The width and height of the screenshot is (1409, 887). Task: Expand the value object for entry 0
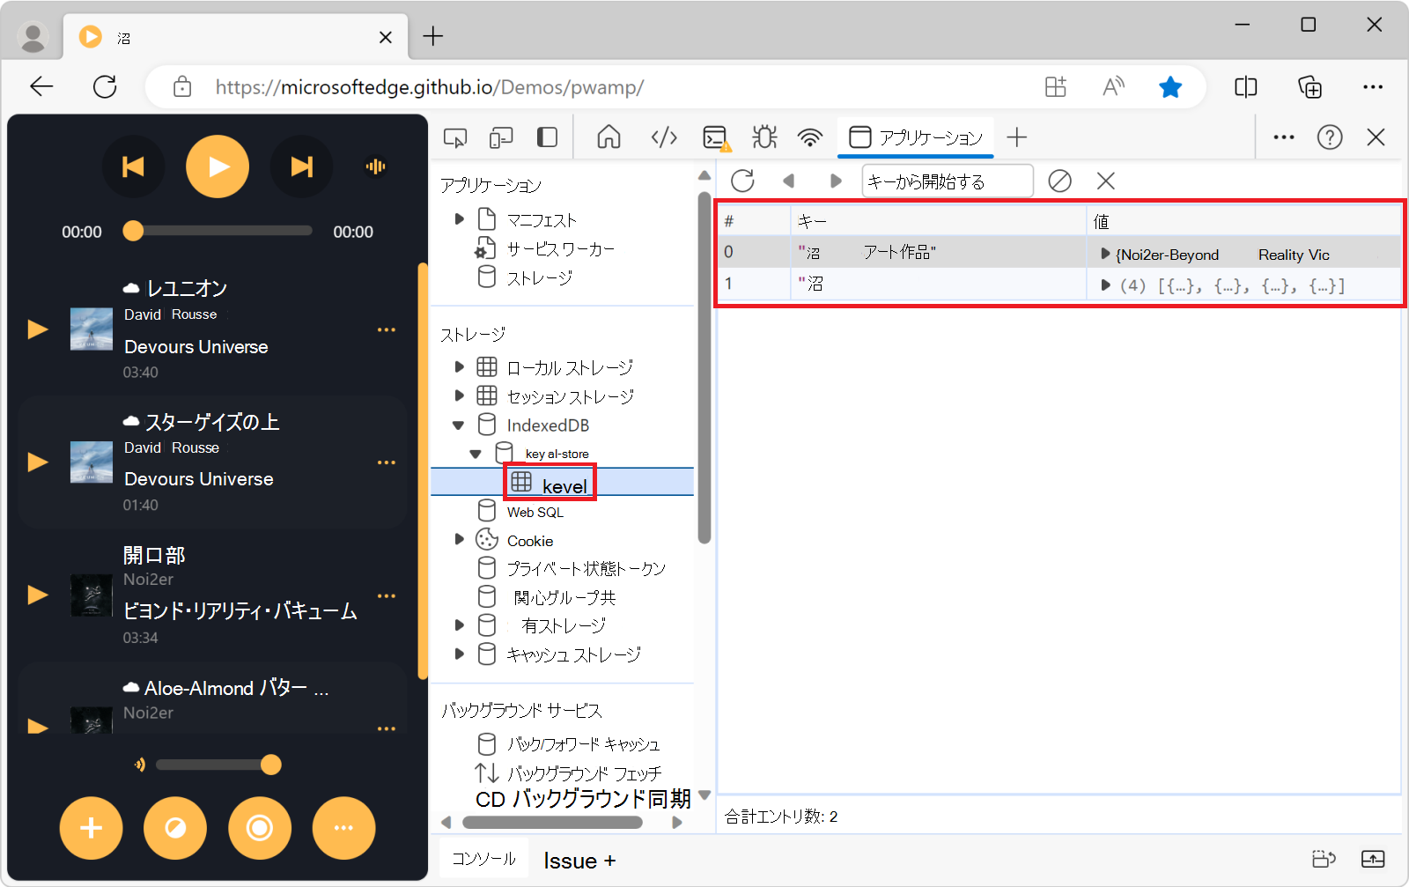click(x=1105, y=254)
